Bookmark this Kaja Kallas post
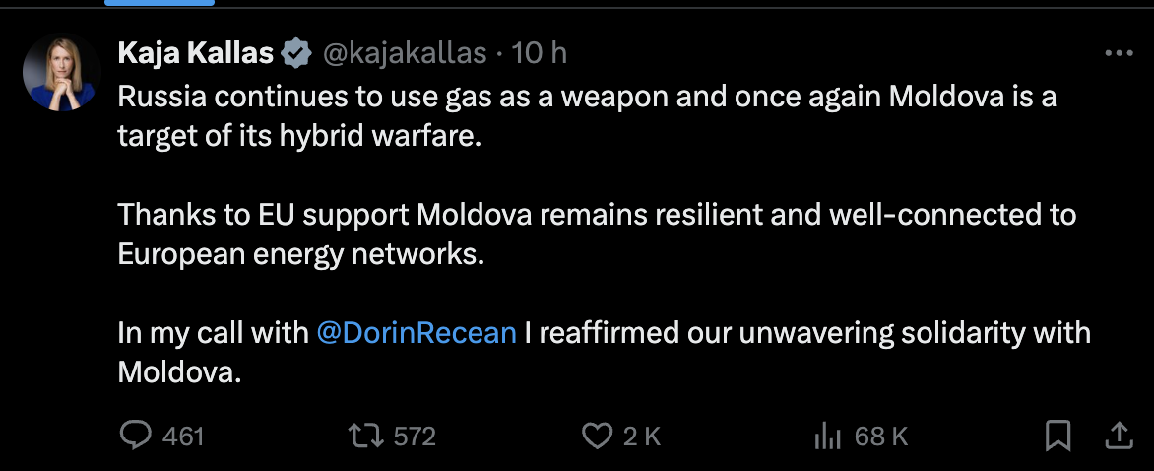Image resolution: width=1154 pixels, height=471 pixels. tap(1058, 436)
